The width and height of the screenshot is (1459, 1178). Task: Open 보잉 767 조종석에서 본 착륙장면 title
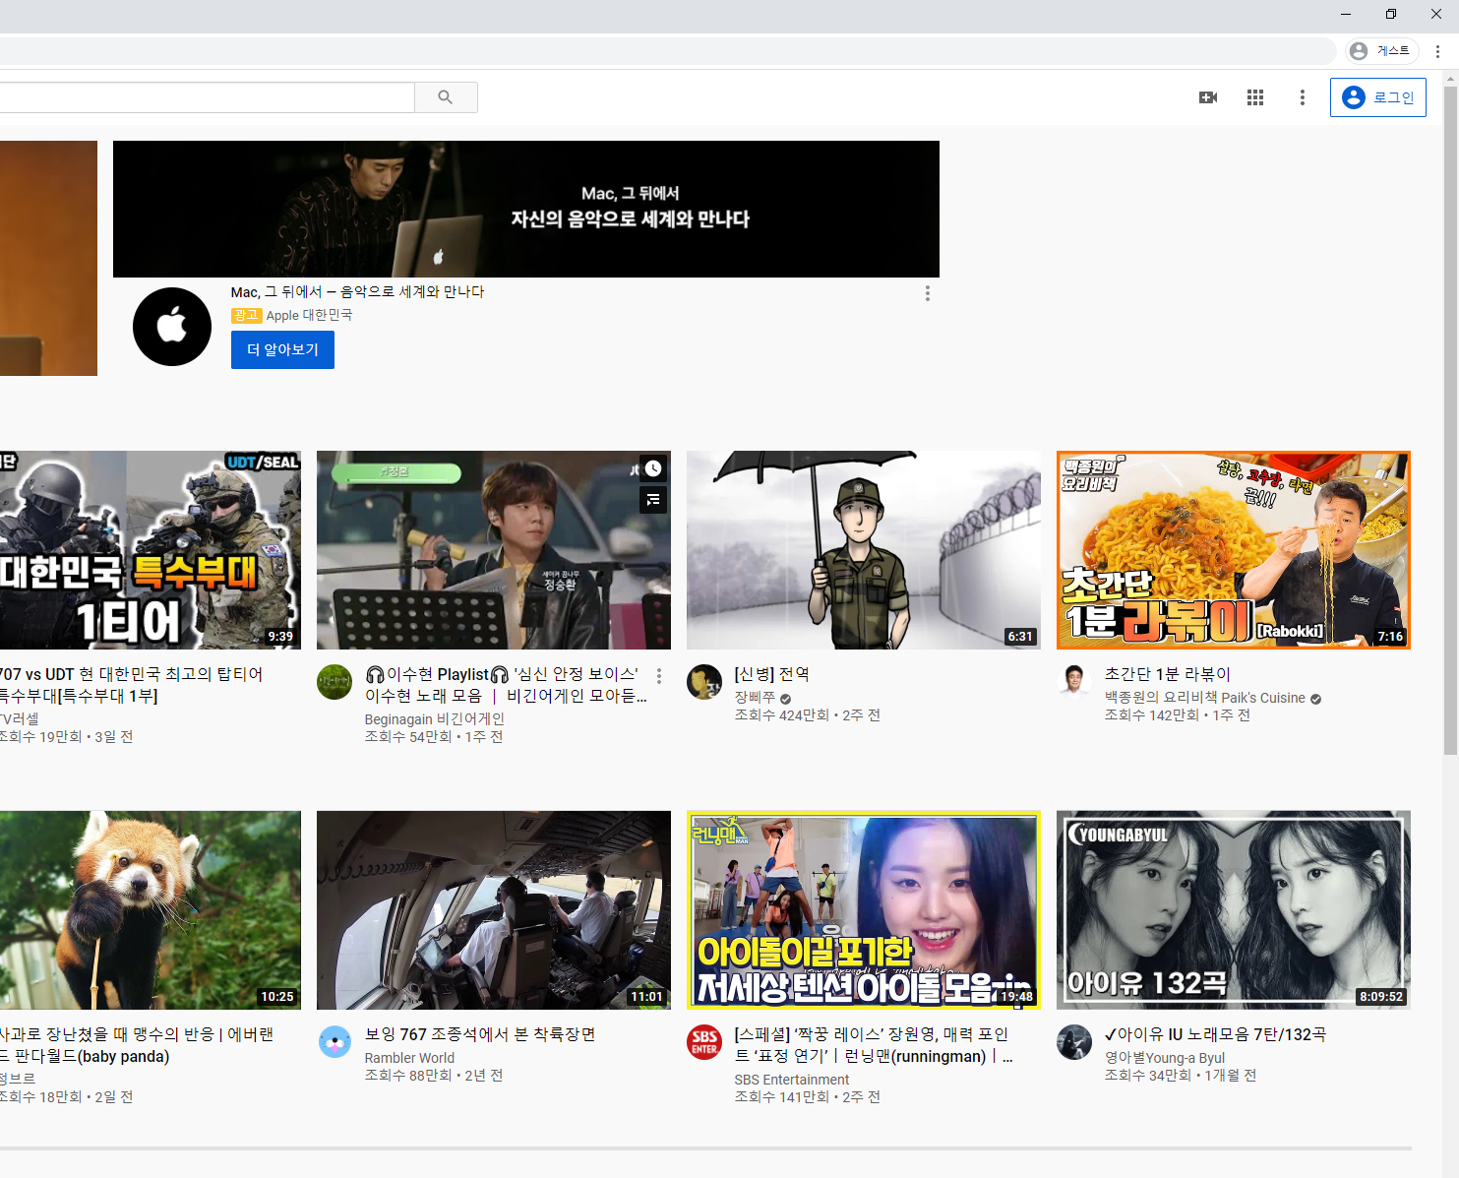pos(480,1034)
